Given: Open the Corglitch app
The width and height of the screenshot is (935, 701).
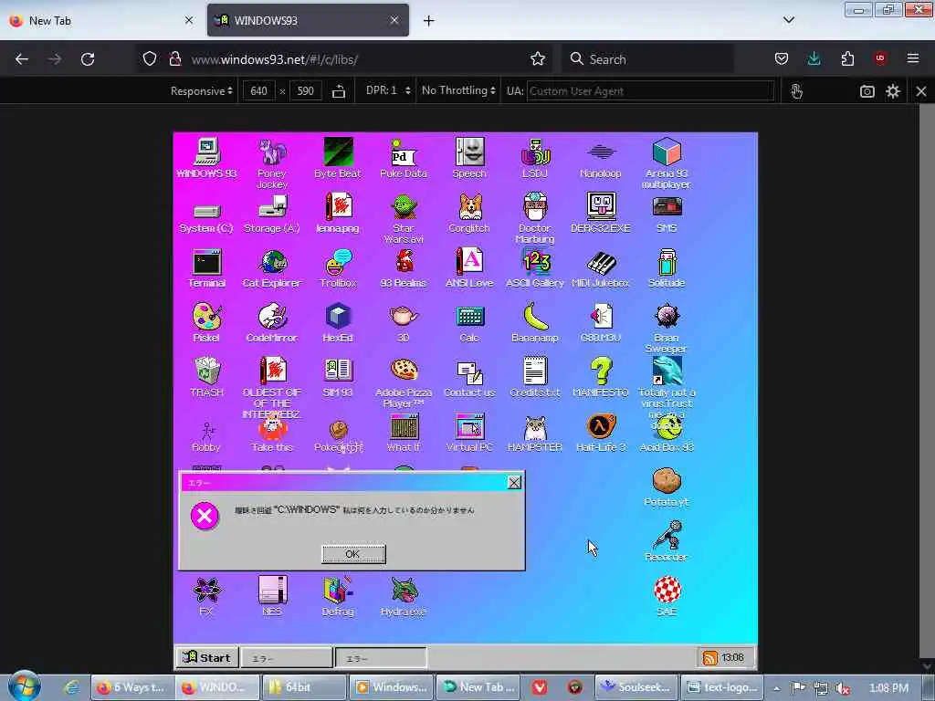Looking at the screenshot, I should click(x=469, y=212).
